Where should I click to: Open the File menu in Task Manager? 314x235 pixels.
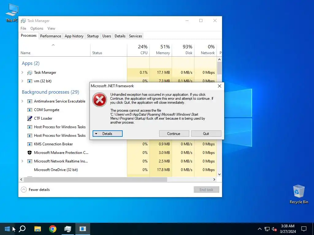23,28
